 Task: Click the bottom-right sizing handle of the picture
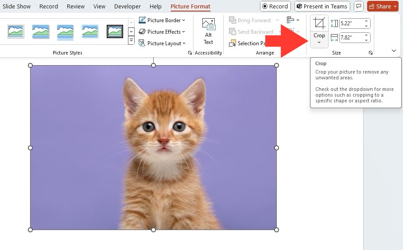[x=276, y=230]
